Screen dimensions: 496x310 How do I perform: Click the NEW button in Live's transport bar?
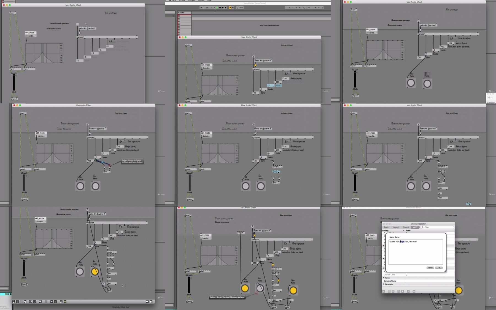pos(241,8)
